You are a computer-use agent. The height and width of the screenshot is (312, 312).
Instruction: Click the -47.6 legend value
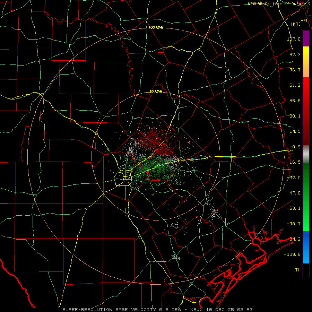tap(294, 193)
